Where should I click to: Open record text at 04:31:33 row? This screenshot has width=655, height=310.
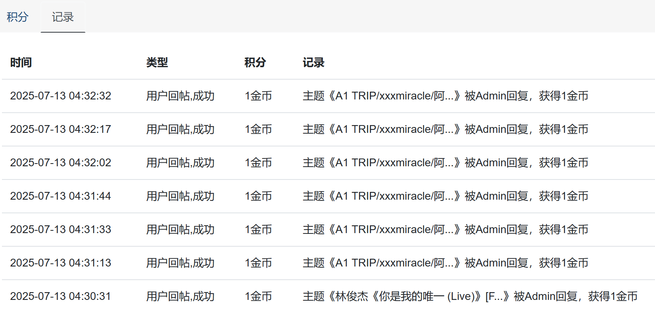tap(445, 229)
